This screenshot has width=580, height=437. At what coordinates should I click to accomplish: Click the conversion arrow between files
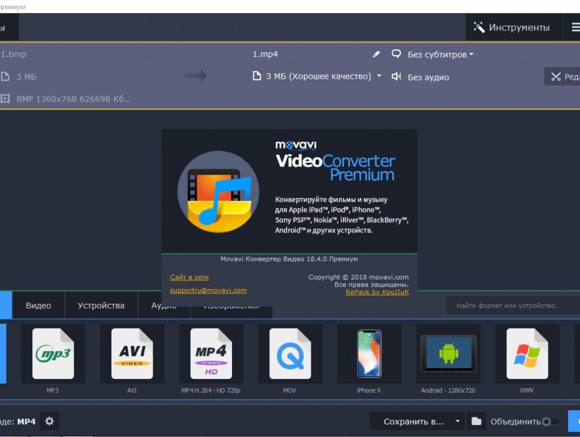[192, 76]
